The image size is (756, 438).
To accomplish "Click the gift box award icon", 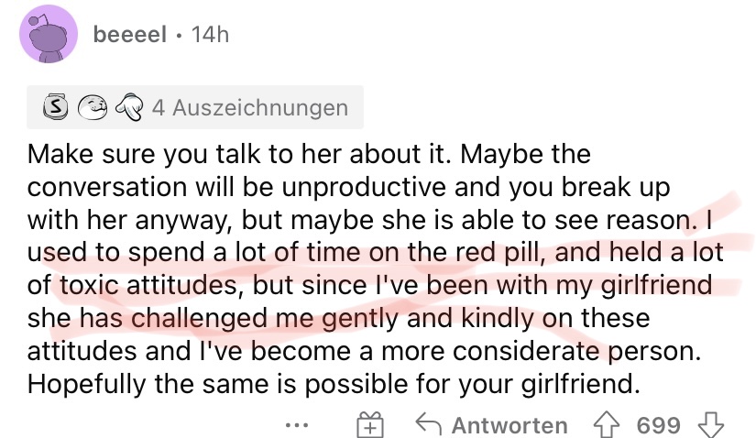I will coord(370,425).
